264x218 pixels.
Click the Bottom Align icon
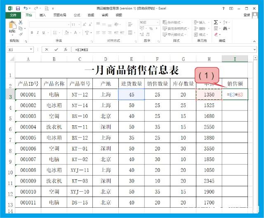(110, 25)
